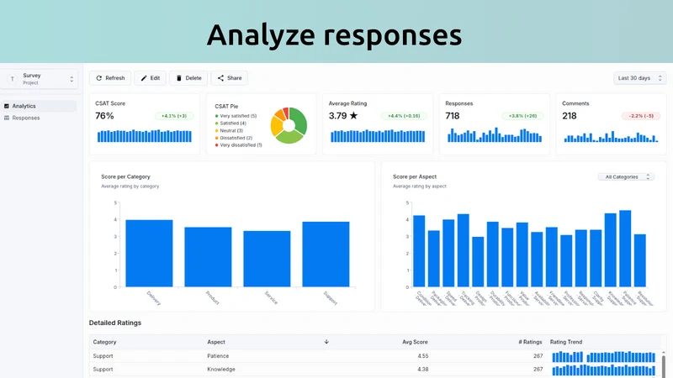The width and height of the screenshot is (673, 378).
Task: Click the Analytics sidebar icon
Action: (7, 106)
